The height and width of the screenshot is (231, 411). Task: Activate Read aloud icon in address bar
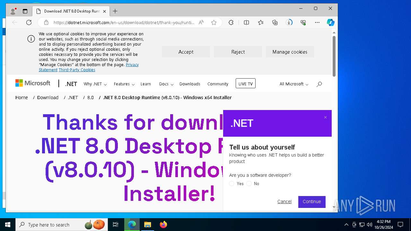click(201, 22)
